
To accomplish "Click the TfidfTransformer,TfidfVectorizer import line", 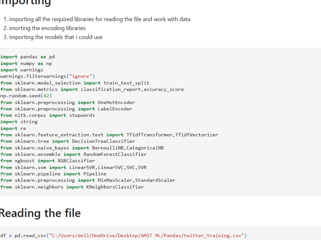I will (x=109, y=135).
